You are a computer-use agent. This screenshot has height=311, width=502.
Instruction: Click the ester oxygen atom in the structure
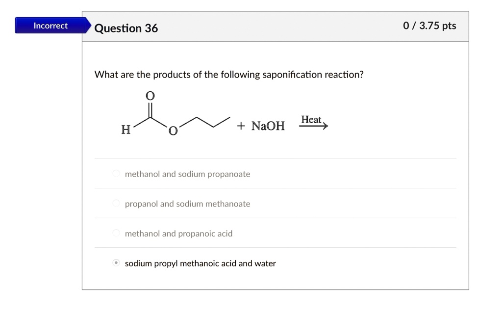pyautogui.click(x=173, y=130)
